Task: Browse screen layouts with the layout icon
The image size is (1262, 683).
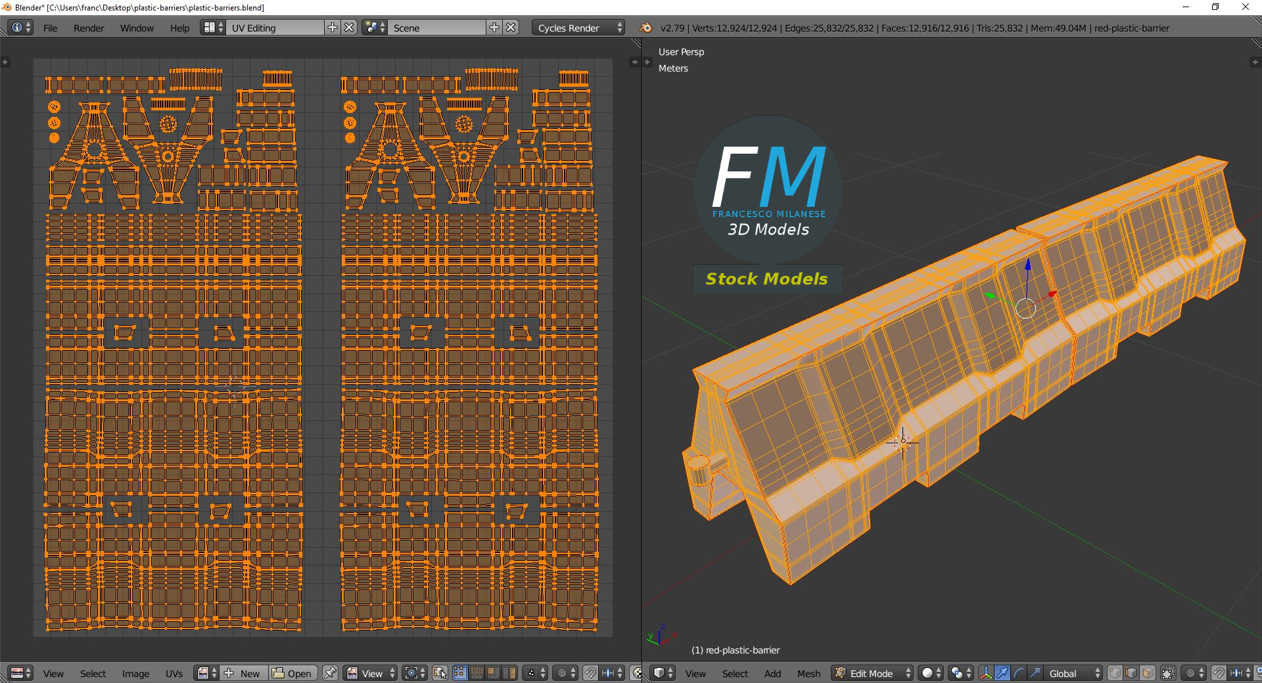Action: (x=213, y=28)
